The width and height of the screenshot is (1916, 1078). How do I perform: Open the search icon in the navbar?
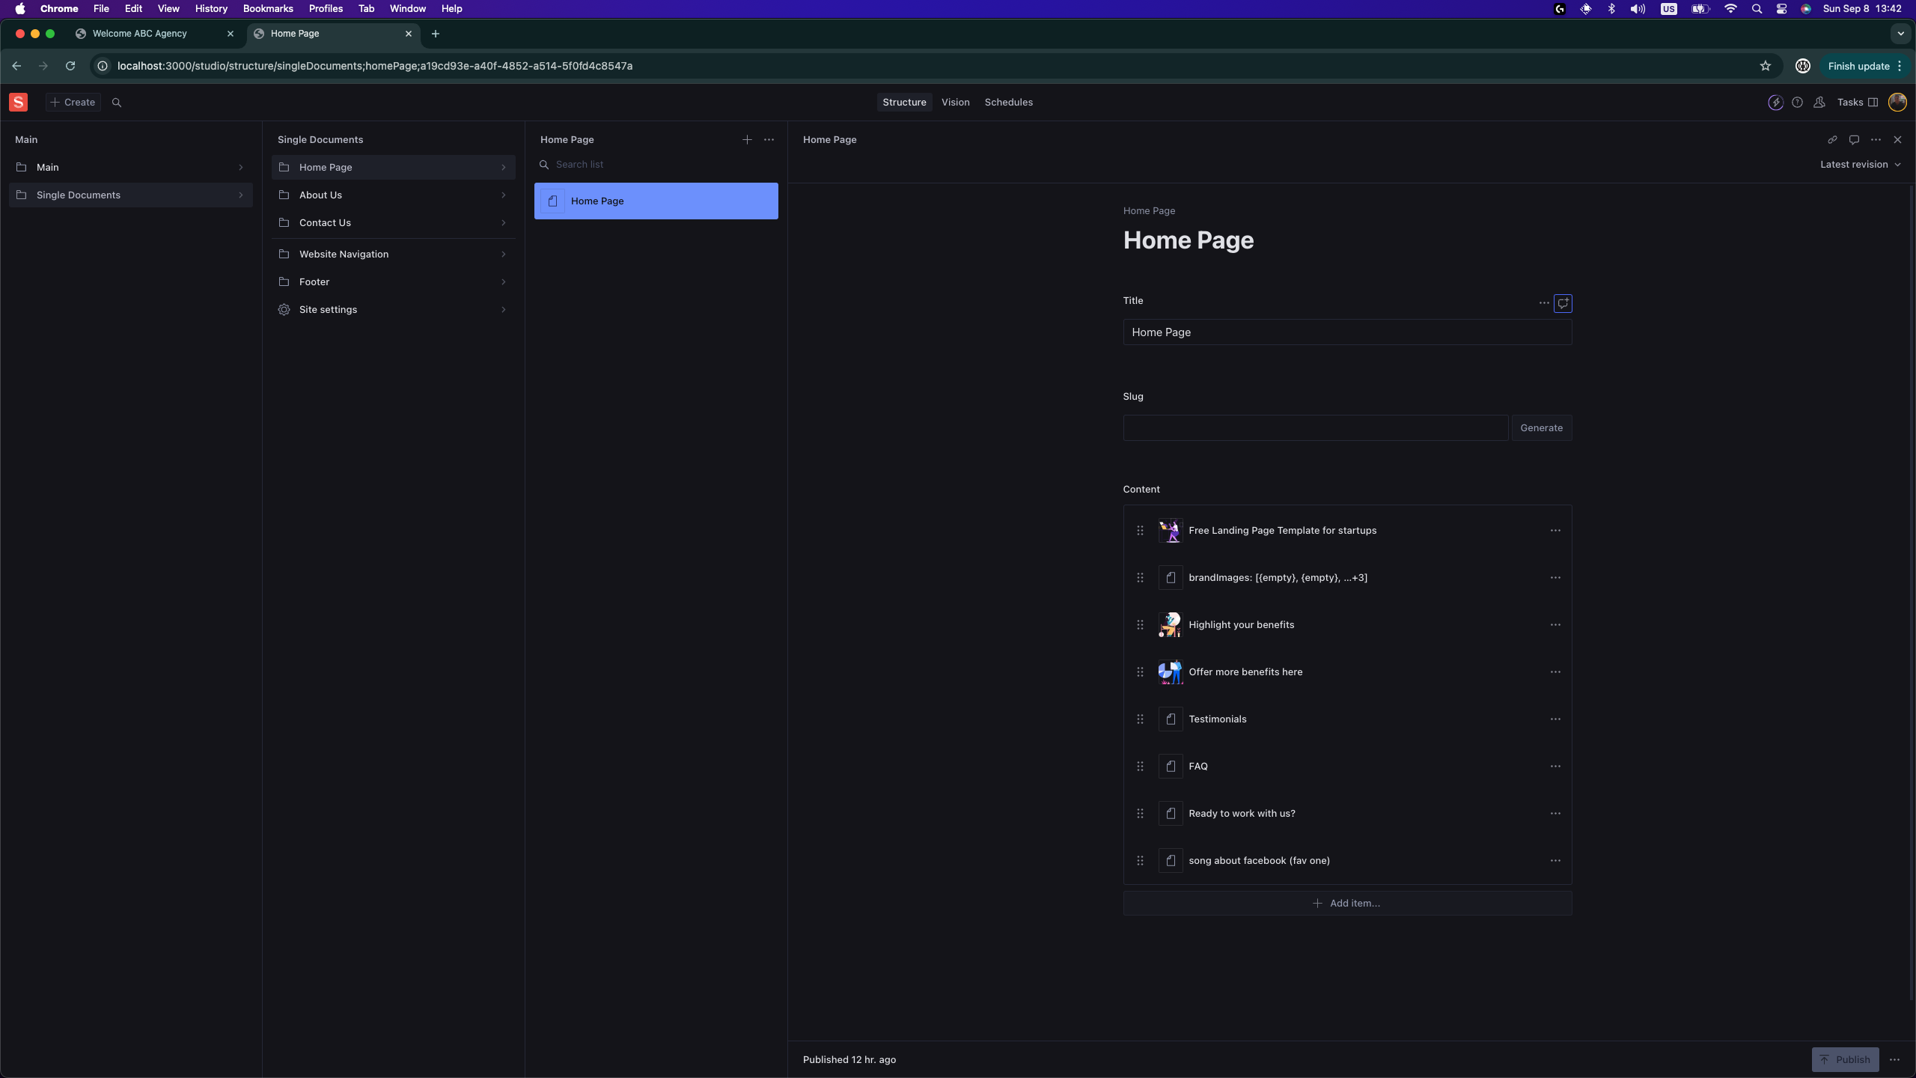(x=116, y=102)
